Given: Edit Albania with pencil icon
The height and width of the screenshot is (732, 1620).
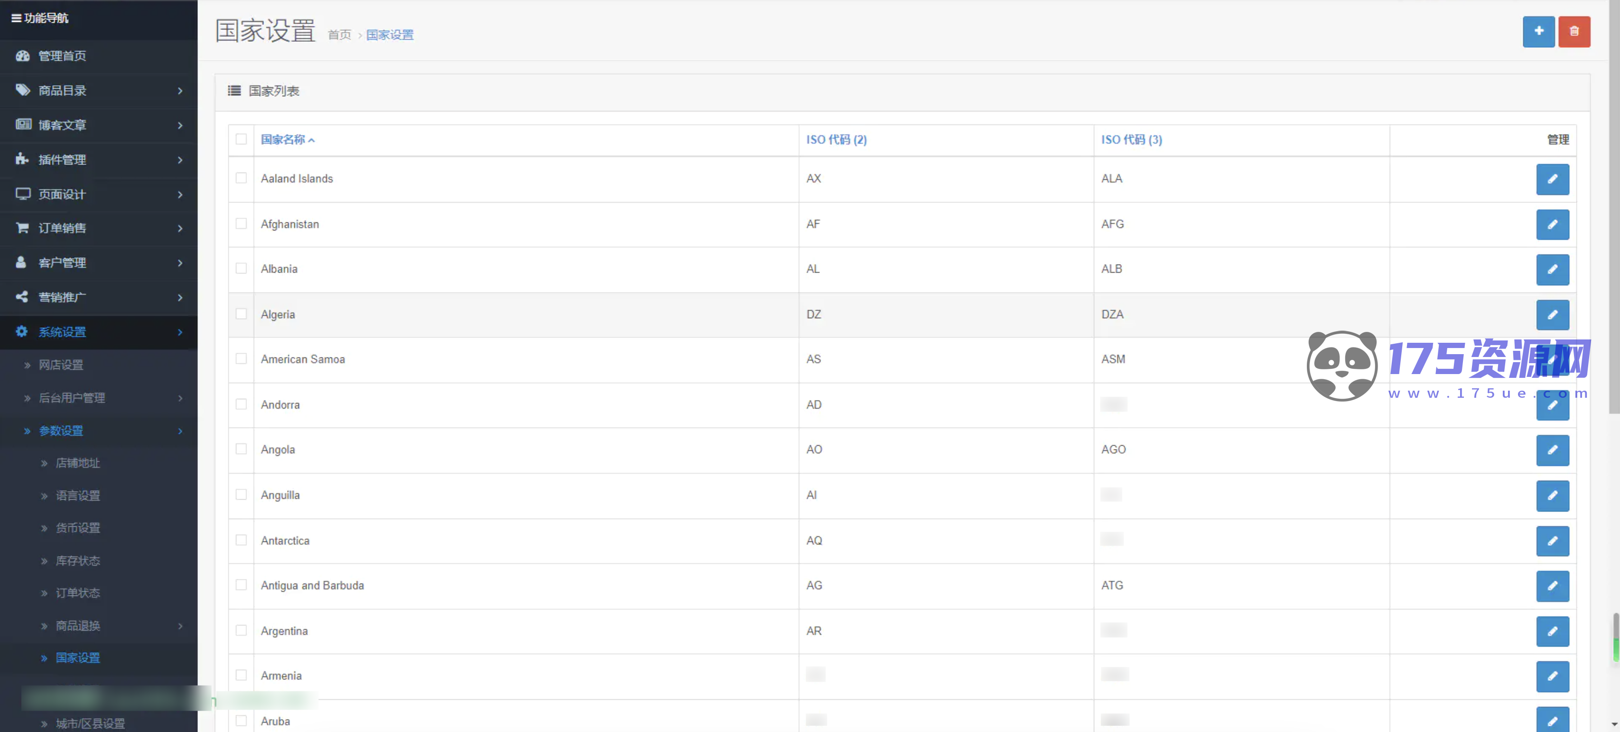Looking at the screenshot, I should 1552,270.
